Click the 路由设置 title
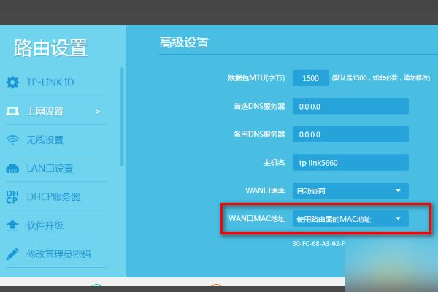Screen dimensions: 438x292 [50, 48]
